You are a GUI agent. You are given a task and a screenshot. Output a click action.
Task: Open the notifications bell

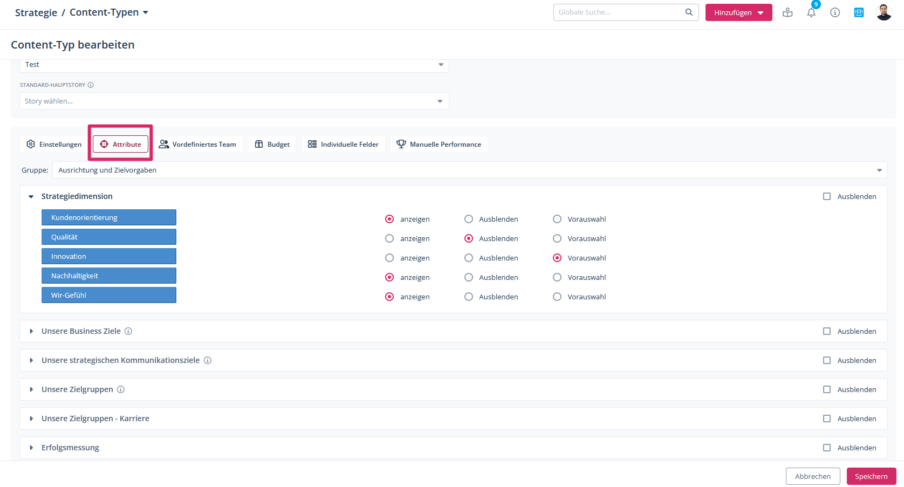pyautogui.click(x=811, y=12)
